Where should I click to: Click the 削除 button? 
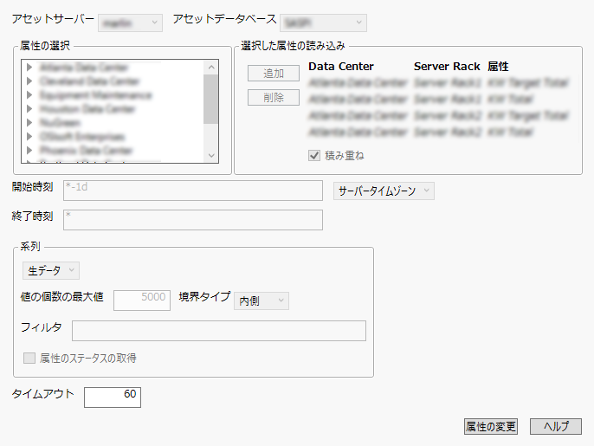(274, 97)
